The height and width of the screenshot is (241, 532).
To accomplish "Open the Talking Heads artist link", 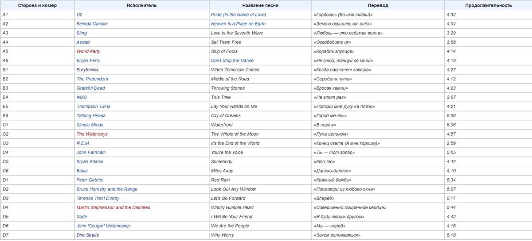I will [x=91, y=115].
